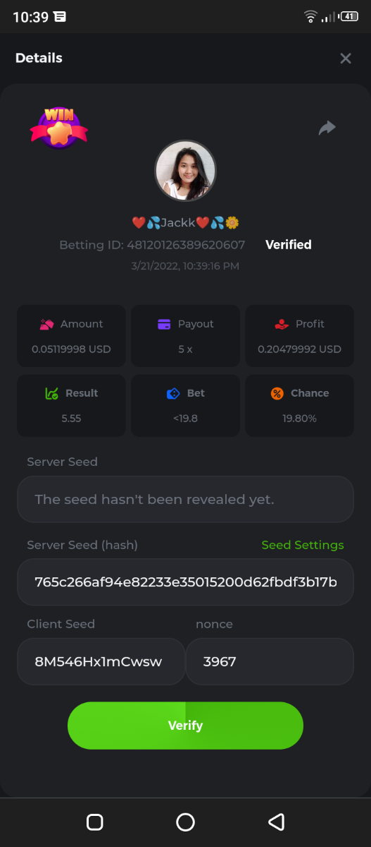Tap the green Result chart icon
The height and width of the screenshot is (847, 371).
51,393
